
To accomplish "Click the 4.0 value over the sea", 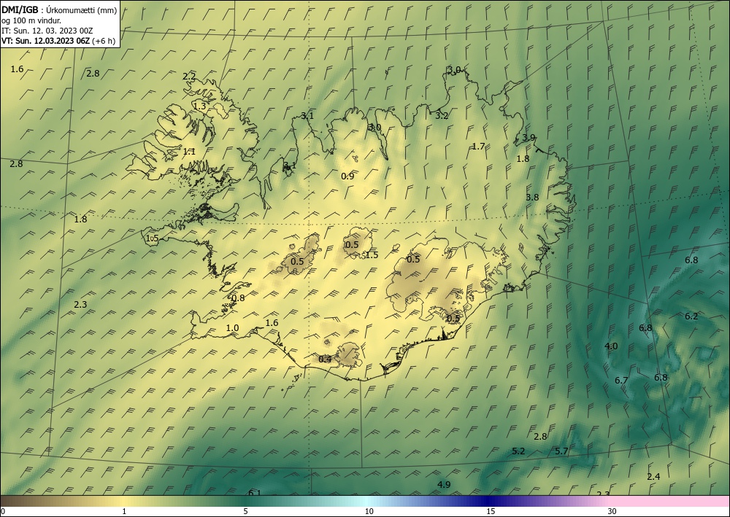I will tap(611, 346).
